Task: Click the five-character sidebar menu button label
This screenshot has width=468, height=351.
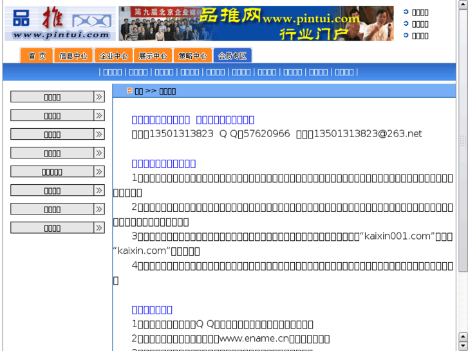Action: [x=52, y=172]
